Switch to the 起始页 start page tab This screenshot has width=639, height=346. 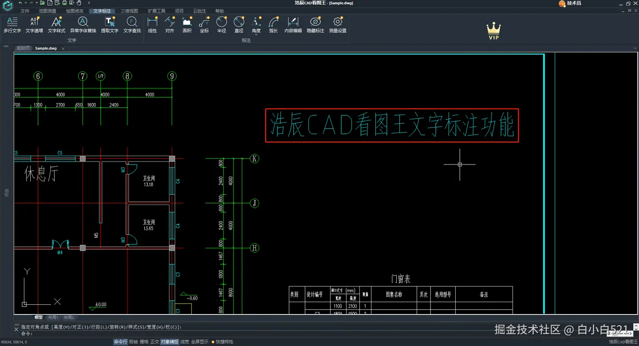[23, 48]
